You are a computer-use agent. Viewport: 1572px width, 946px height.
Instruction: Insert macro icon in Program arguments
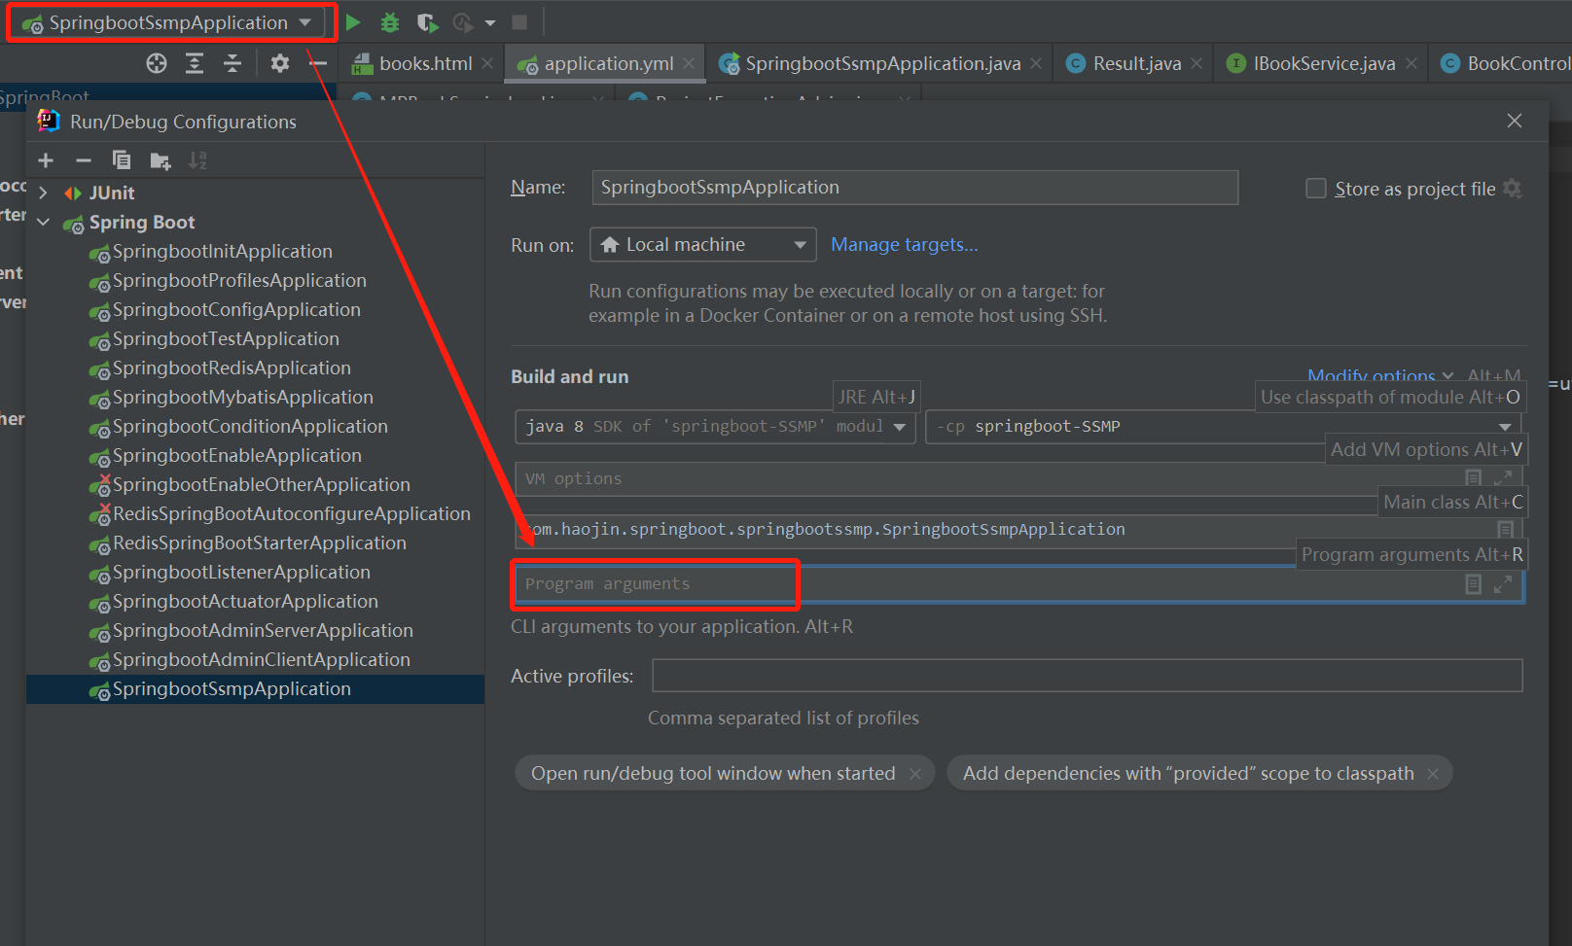pyautogui.click(x=1474, y=584)
